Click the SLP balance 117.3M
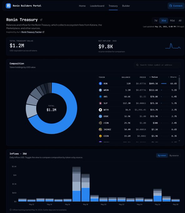This screenshot has height=213, width=185. coord(127,103)
